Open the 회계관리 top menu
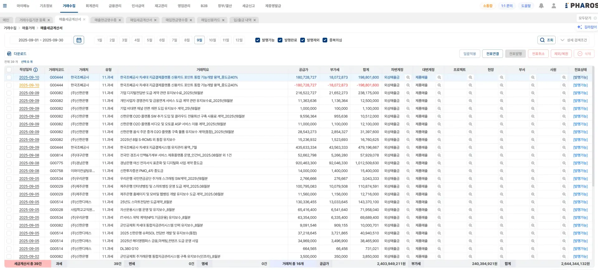Image resolution: width=598 pixels, height=270 pixels. coord(92,6)
